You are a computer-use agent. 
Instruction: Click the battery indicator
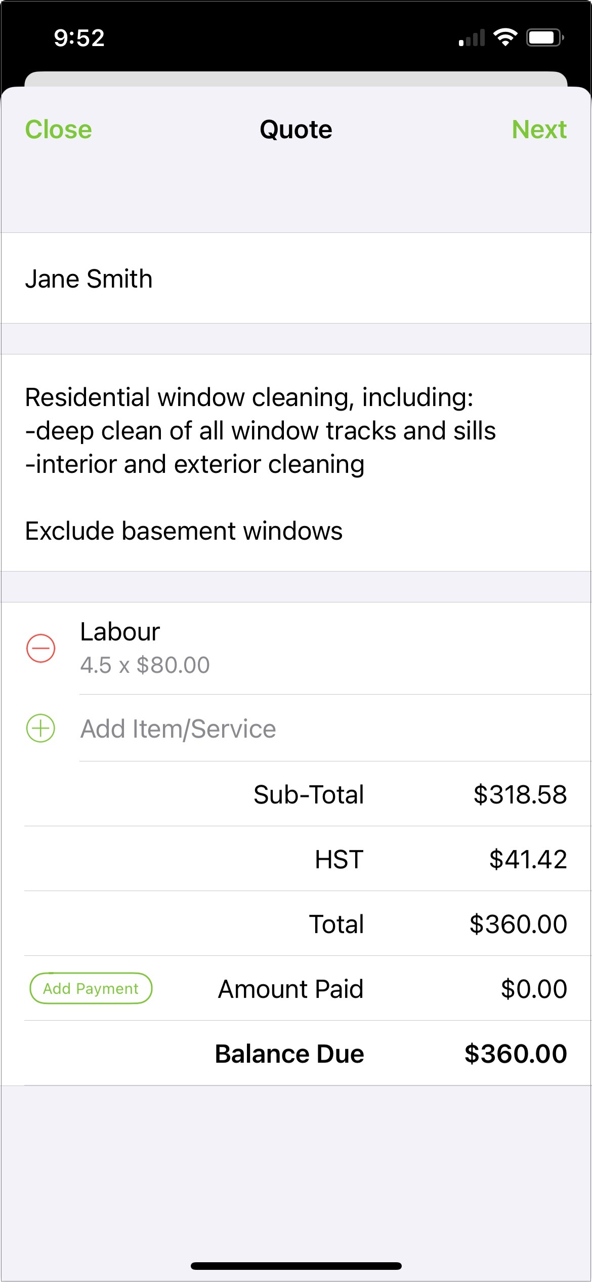(x=543, y=37)
